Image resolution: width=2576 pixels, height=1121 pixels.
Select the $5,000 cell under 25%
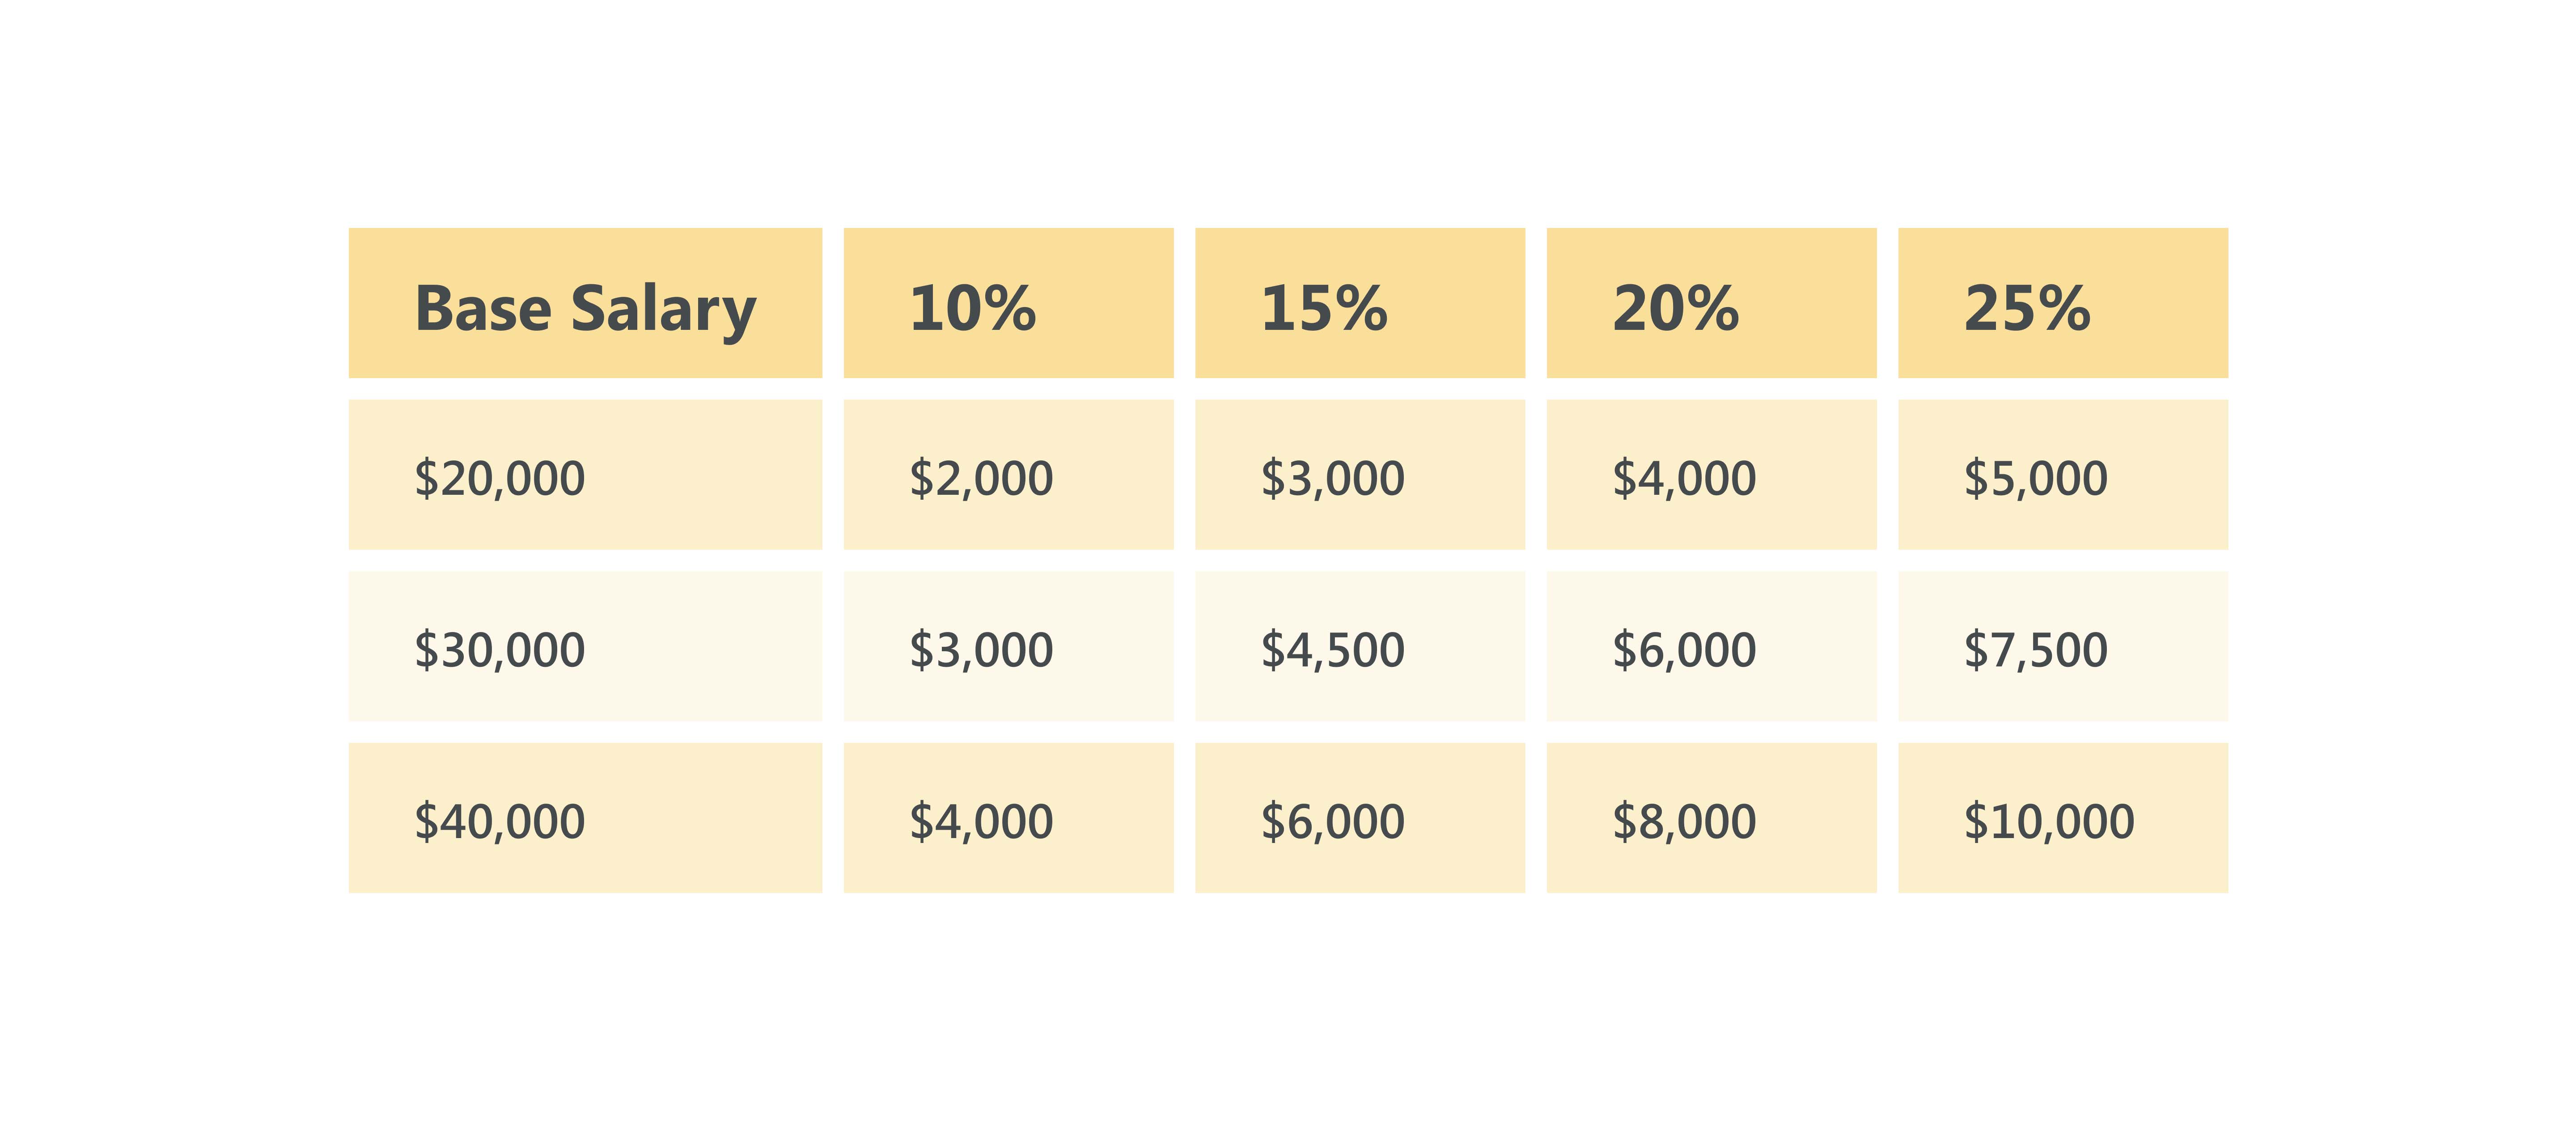[2062, 476]
